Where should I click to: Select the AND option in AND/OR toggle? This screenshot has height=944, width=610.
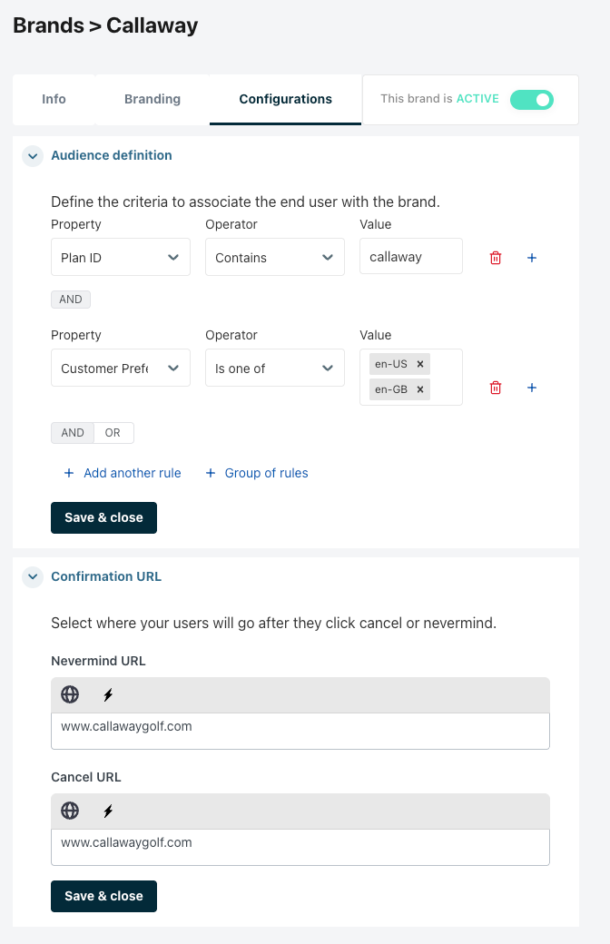pyautogui.click(x=73, y=433)
